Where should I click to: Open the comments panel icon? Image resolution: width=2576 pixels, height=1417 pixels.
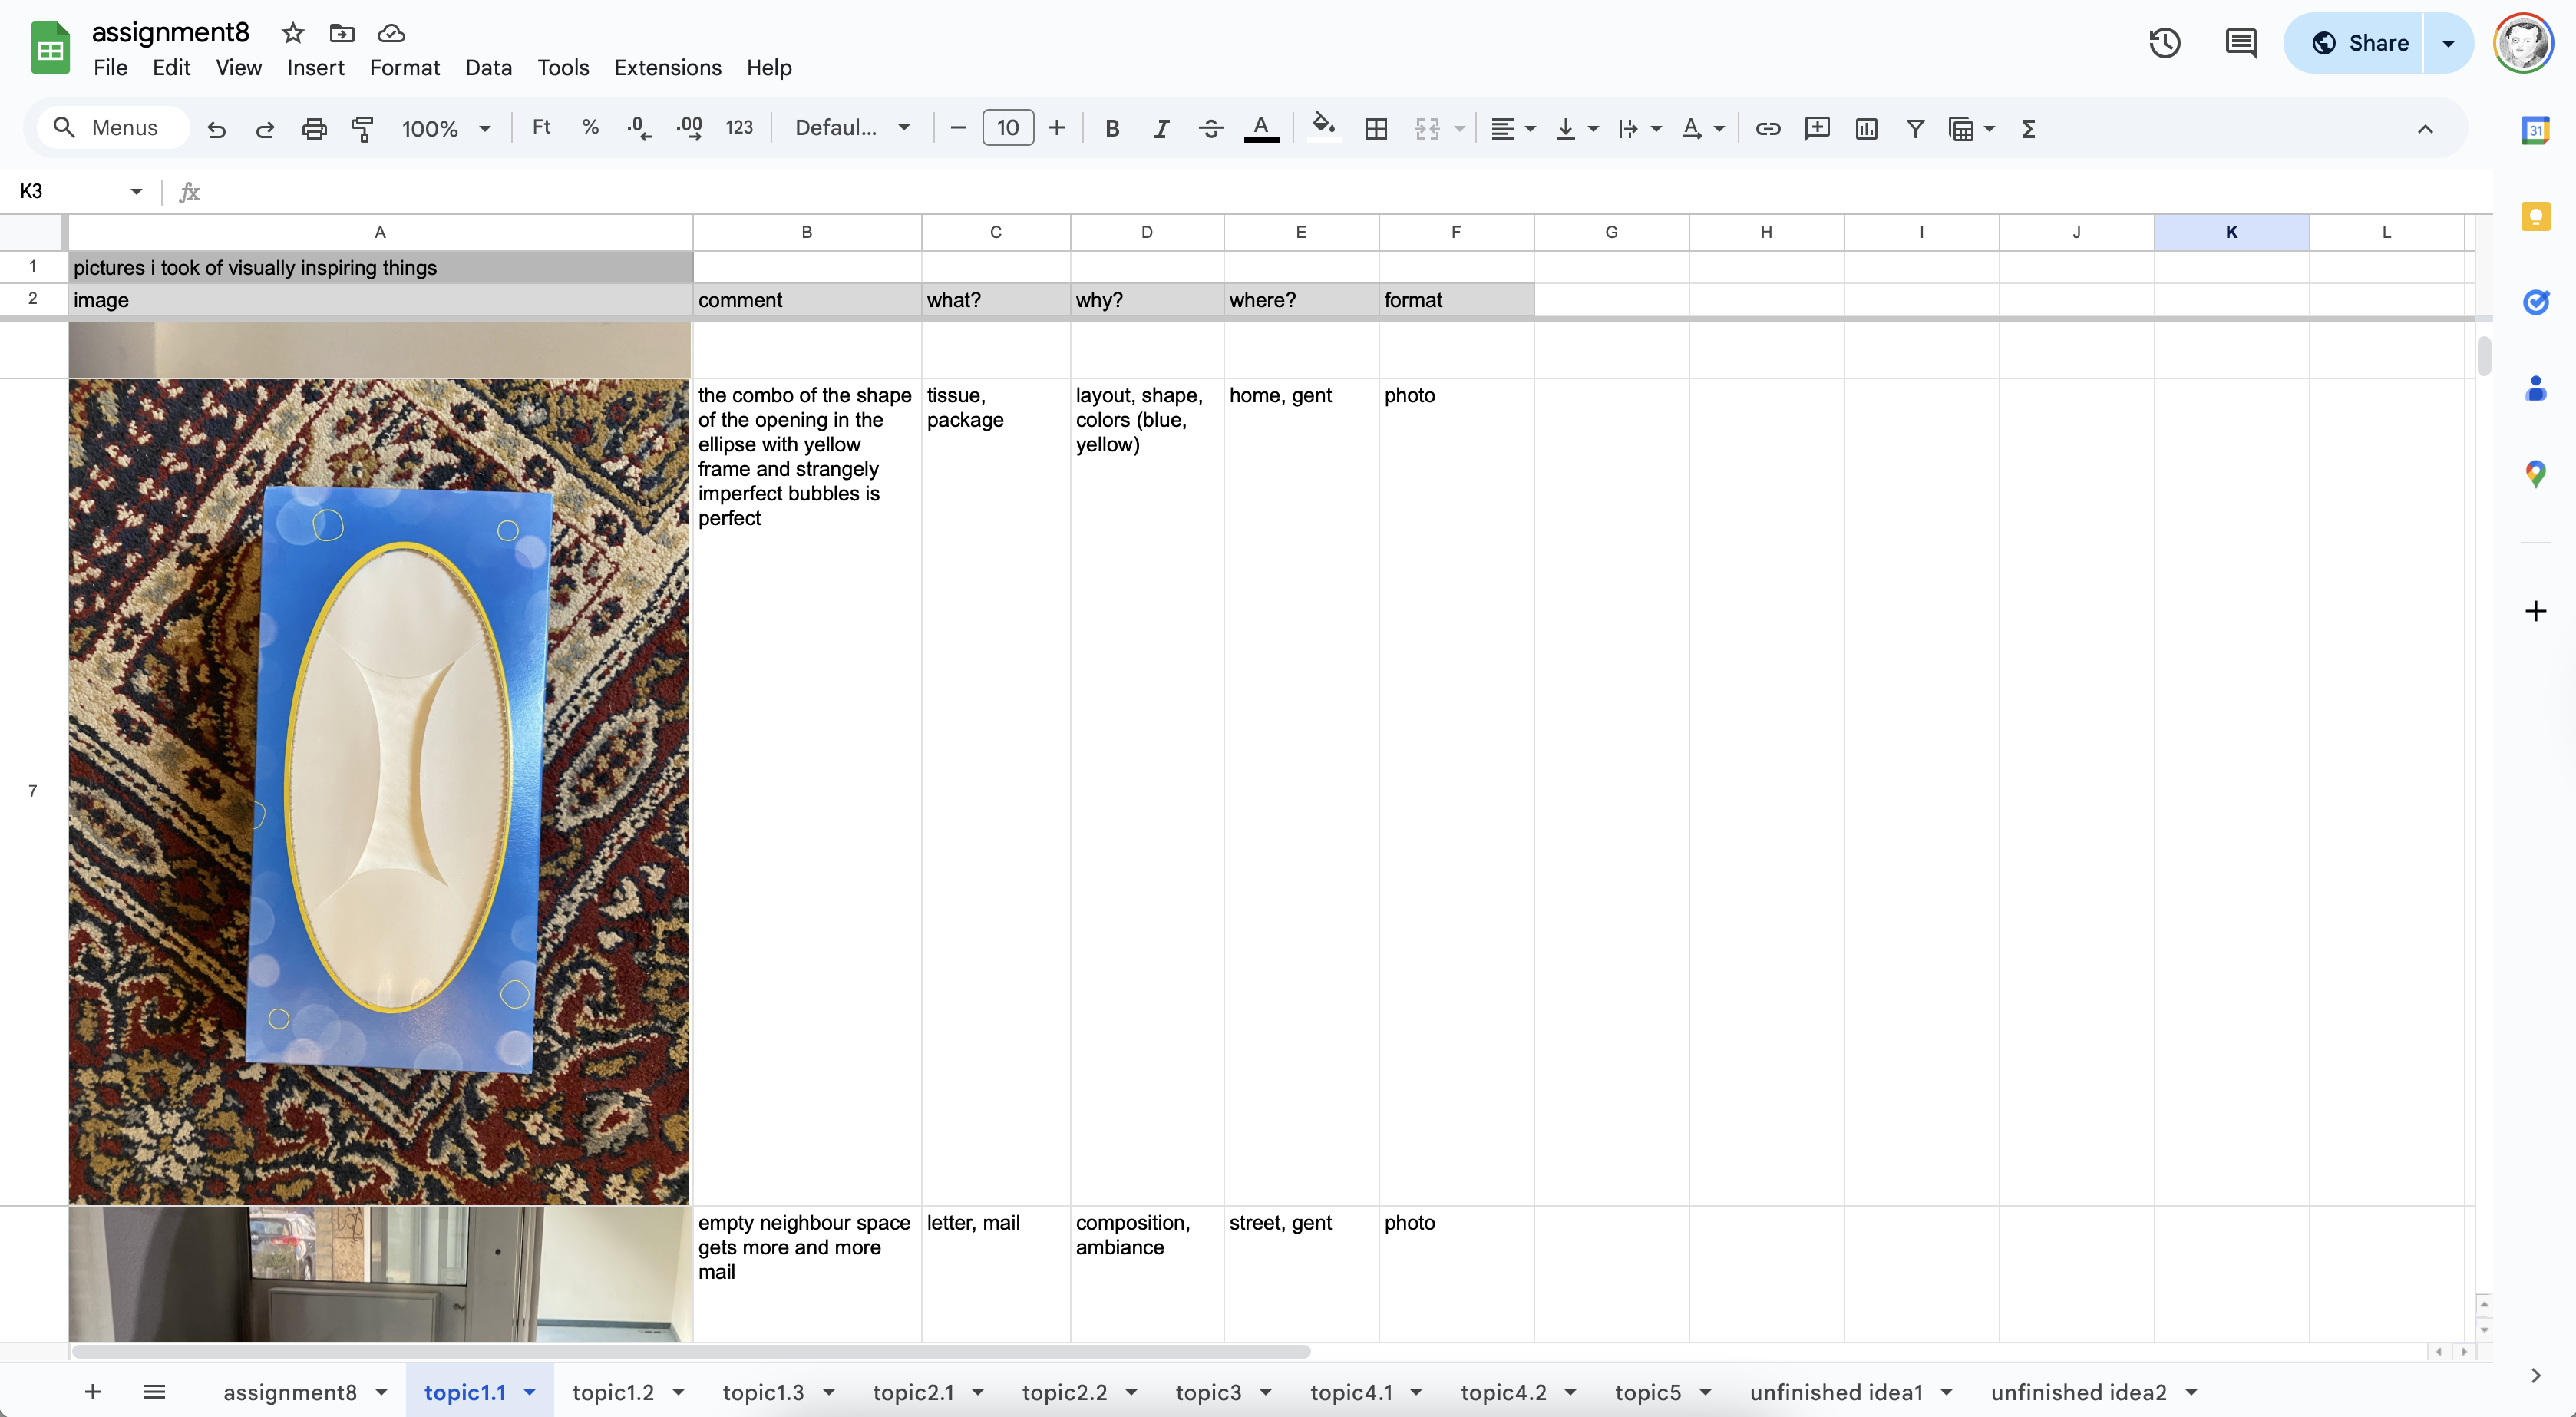[x=2240, y=43]
